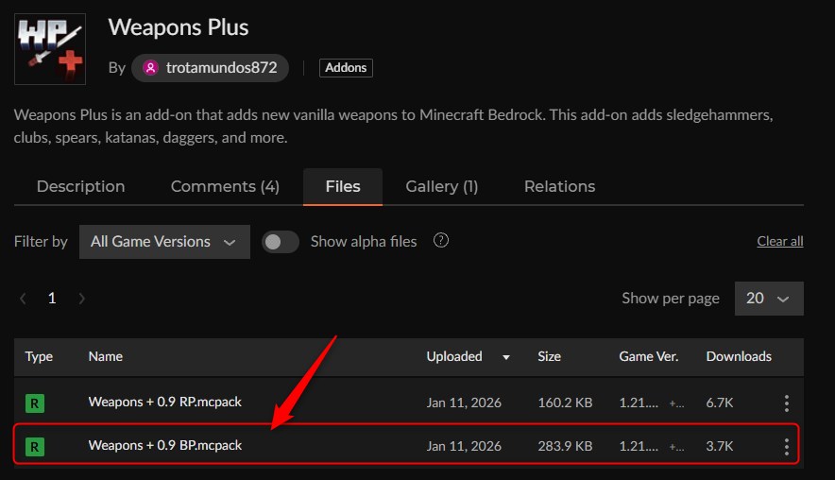835x480 pixels.
Task: Toggle the Show alpha files switch
Action: pyautogui.click(x=280, y=242)
